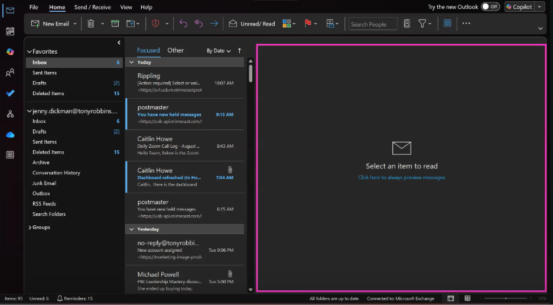Click the Reply arrow icon

click(x=183, y=24)
